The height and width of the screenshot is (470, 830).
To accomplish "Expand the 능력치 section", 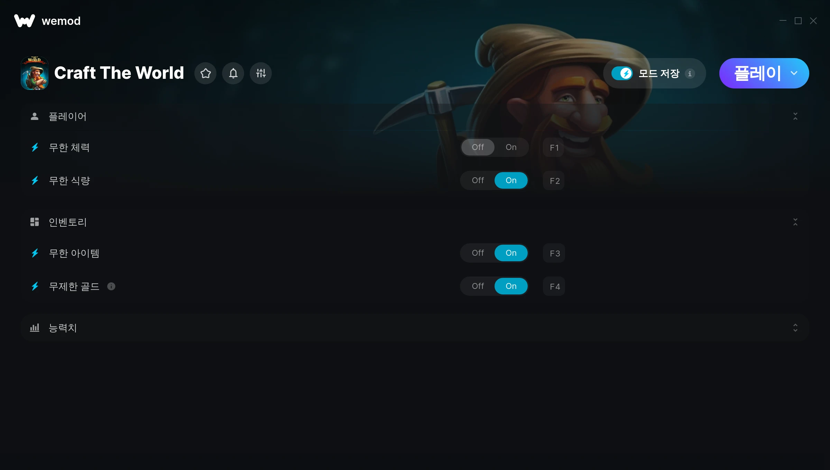I will tap(795, 328).
